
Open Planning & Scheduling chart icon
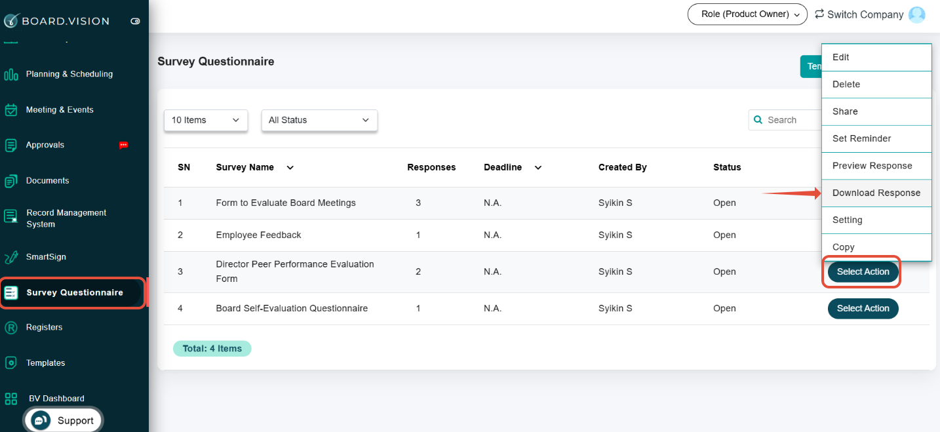pyautogui.click(x=11, y=74)
